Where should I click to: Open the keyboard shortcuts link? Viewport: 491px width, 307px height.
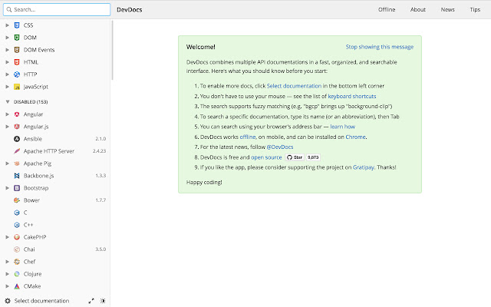(352, 96)
